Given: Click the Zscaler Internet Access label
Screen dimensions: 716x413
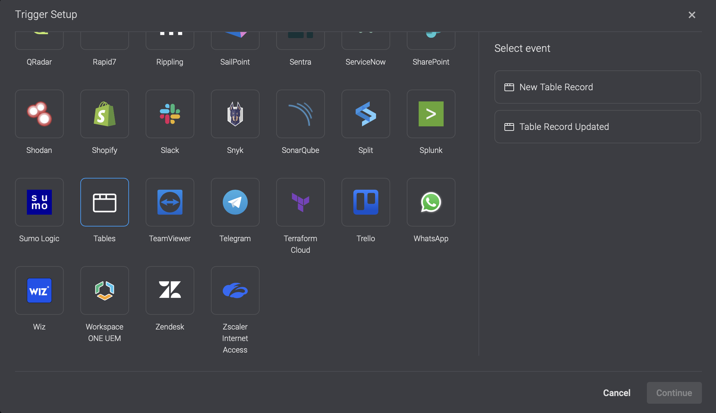Looking at the screenshot, I should coord(235,338).
